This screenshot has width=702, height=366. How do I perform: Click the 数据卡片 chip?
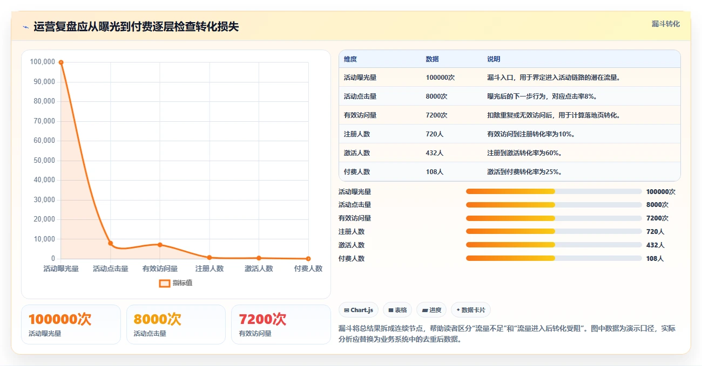pos(470,310)
